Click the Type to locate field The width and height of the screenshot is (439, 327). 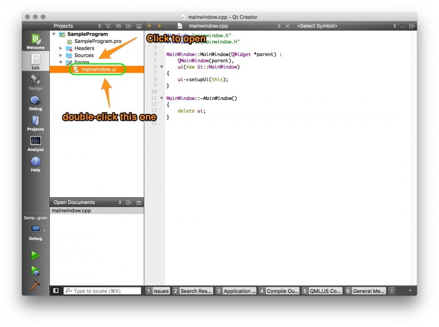tap(102, 291)
